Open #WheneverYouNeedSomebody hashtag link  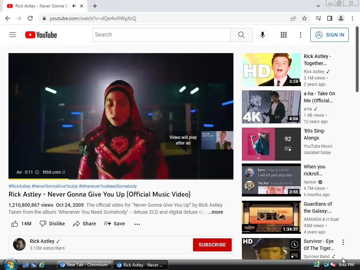tap(108, 186)
